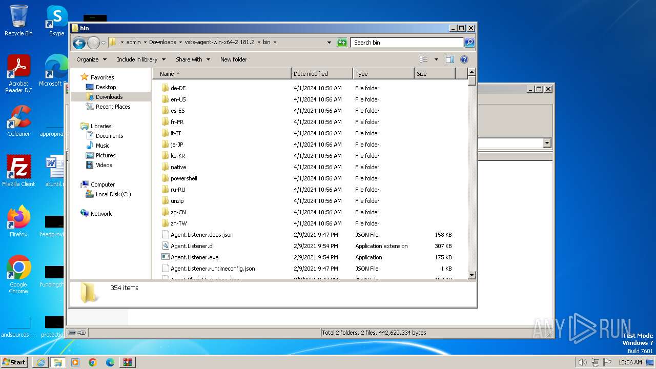This screenshot has width=656, height=369.
Task: Click into the Search bin field
Action: (407, 43)
